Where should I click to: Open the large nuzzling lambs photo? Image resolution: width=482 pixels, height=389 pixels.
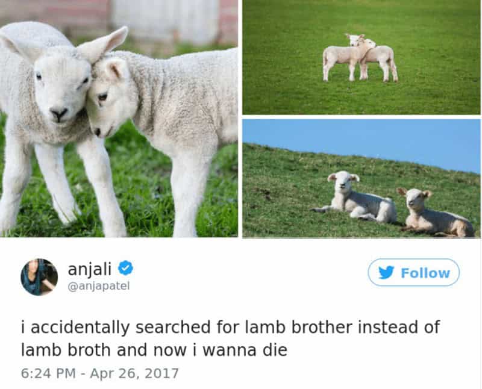pos(119,118)
